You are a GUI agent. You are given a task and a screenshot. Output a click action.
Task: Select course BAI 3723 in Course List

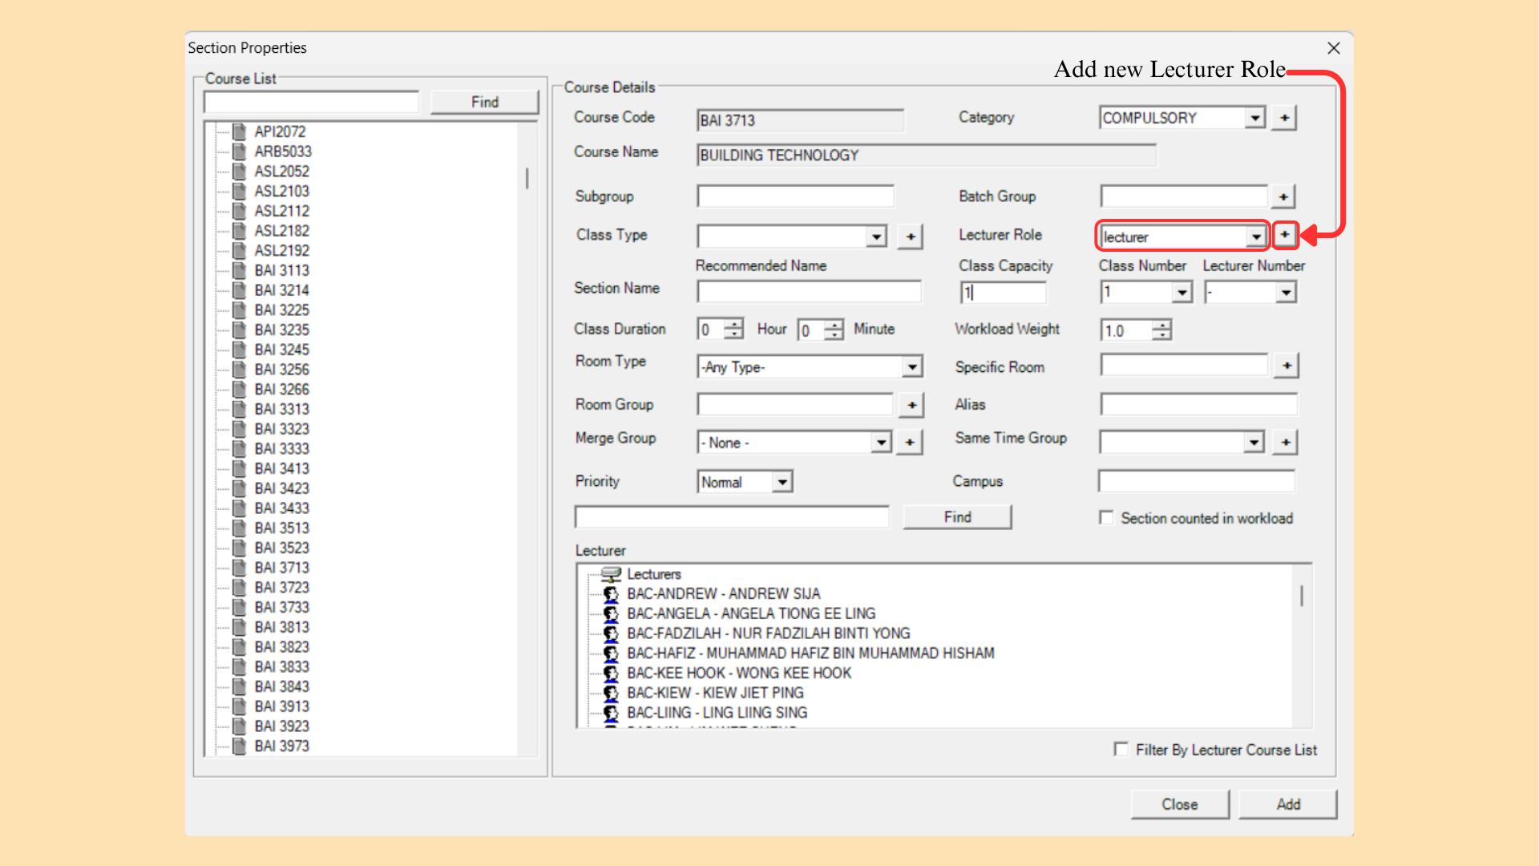coord(281,588)
